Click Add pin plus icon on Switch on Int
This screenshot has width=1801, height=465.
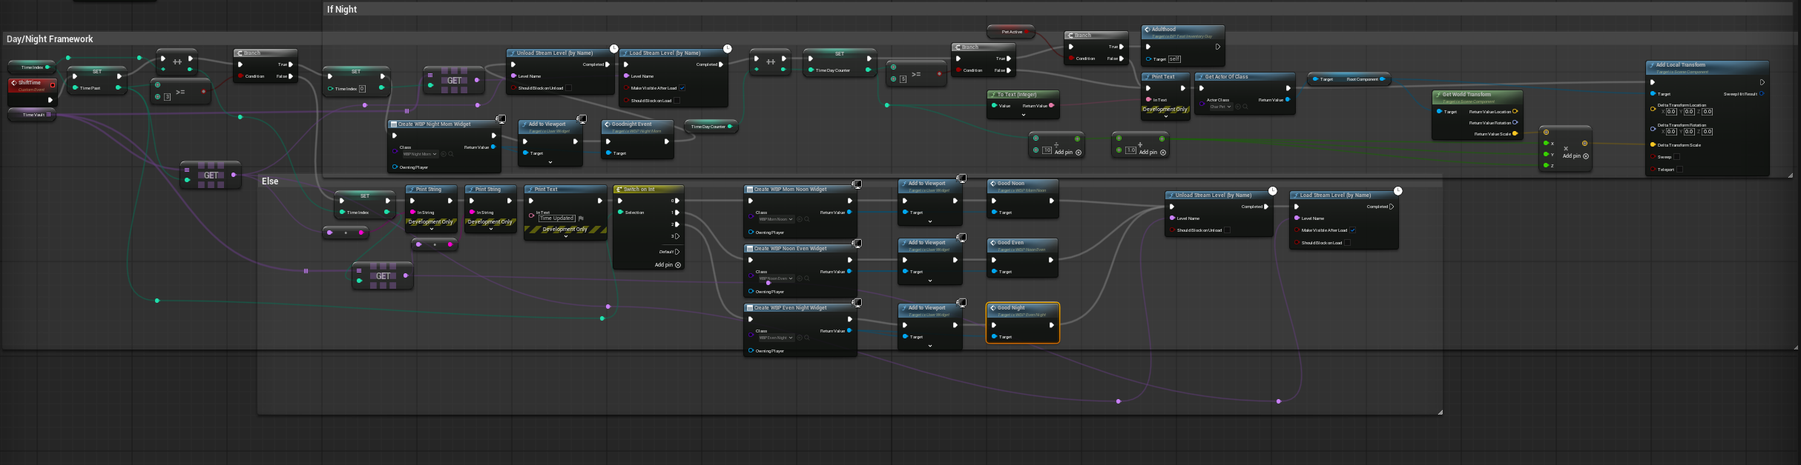coord(678,265)
